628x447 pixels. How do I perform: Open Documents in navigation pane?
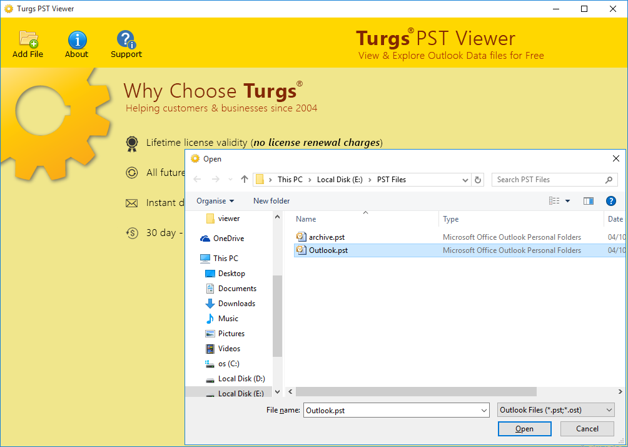coord(231,289)
